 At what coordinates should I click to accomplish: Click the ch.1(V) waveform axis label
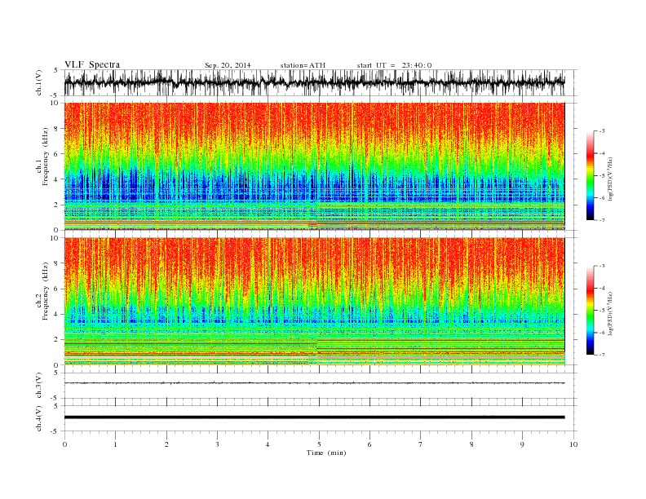tap(39, 82)
